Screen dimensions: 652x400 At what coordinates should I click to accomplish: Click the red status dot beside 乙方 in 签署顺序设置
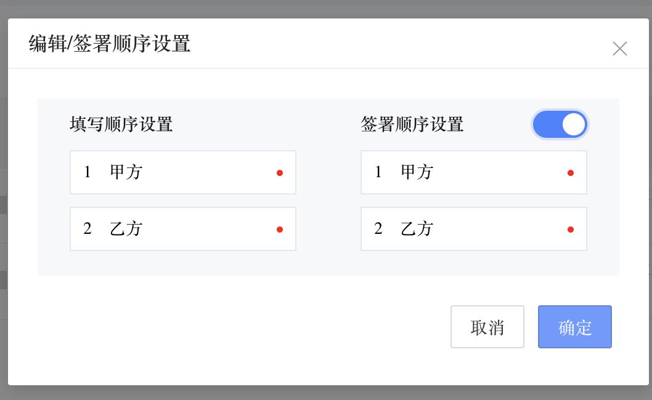[x=571, y=230]
